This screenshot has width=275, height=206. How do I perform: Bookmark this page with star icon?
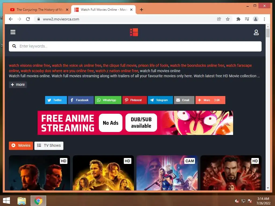click(228, 19)
